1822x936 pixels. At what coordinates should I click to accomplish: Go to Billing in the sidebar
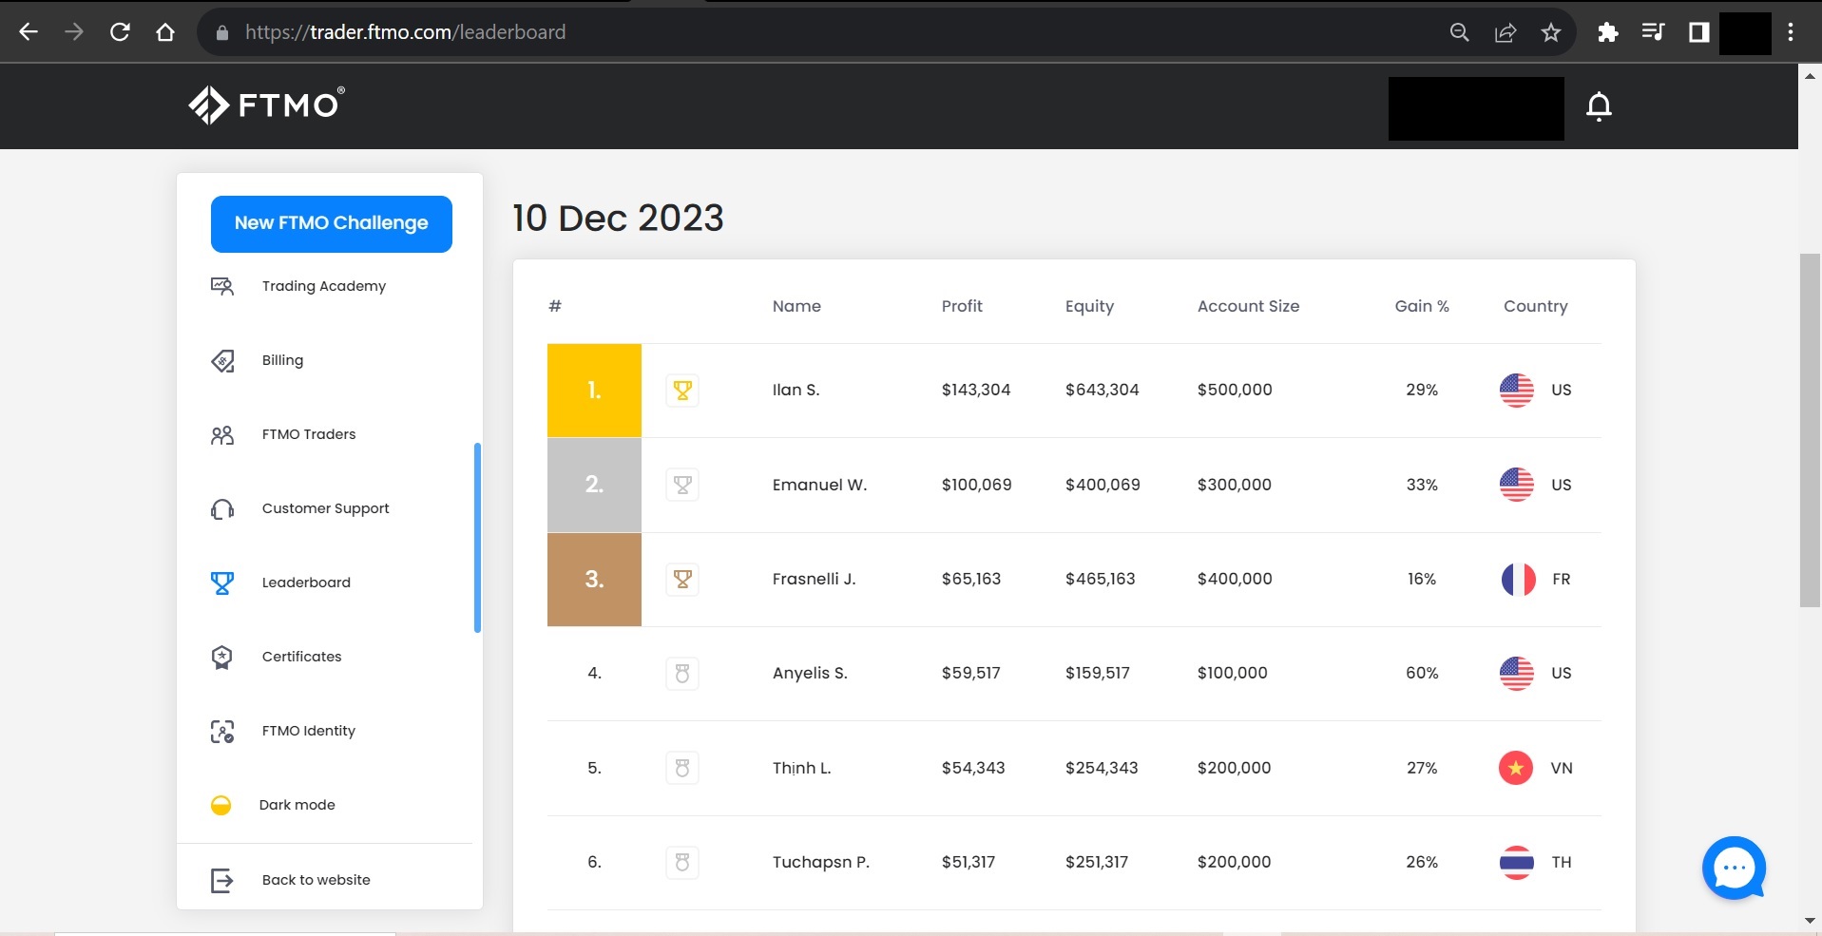(282, 360)
